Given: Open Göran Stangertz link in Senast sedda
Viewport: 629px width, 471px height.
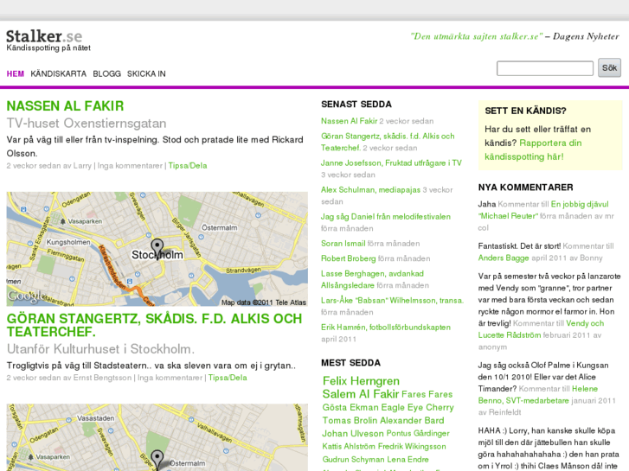Looking at the screenshot, I should pos(388,142).
